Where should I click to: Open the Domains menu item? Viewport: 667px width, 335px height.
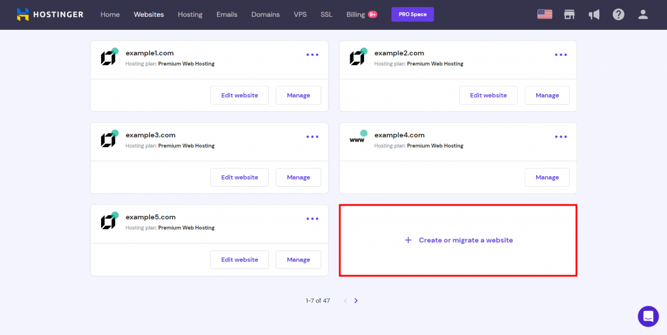(265, 14)
